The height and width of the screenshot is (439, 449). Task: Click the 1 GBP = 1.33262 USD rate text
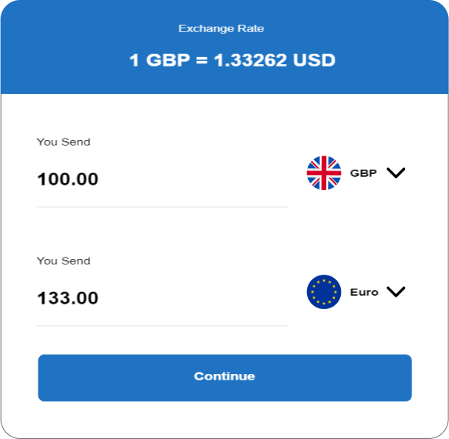[x=232, y=60]
